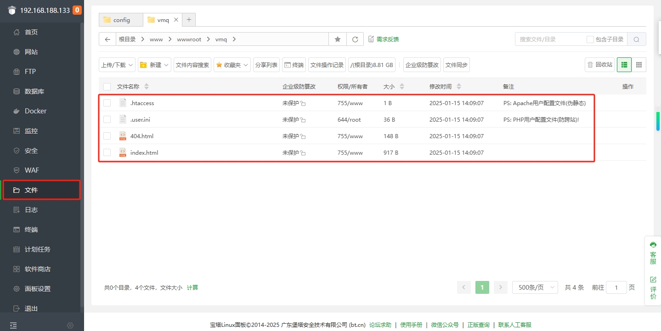Select all files using the header checkbox
Viewport: 661px width, 331px height.
tap(107, 86)
